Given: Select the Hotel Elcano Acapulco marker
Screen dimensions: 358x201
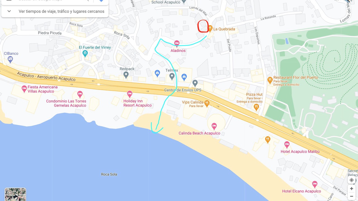Looking at the screenshot, I should [315, 184].
